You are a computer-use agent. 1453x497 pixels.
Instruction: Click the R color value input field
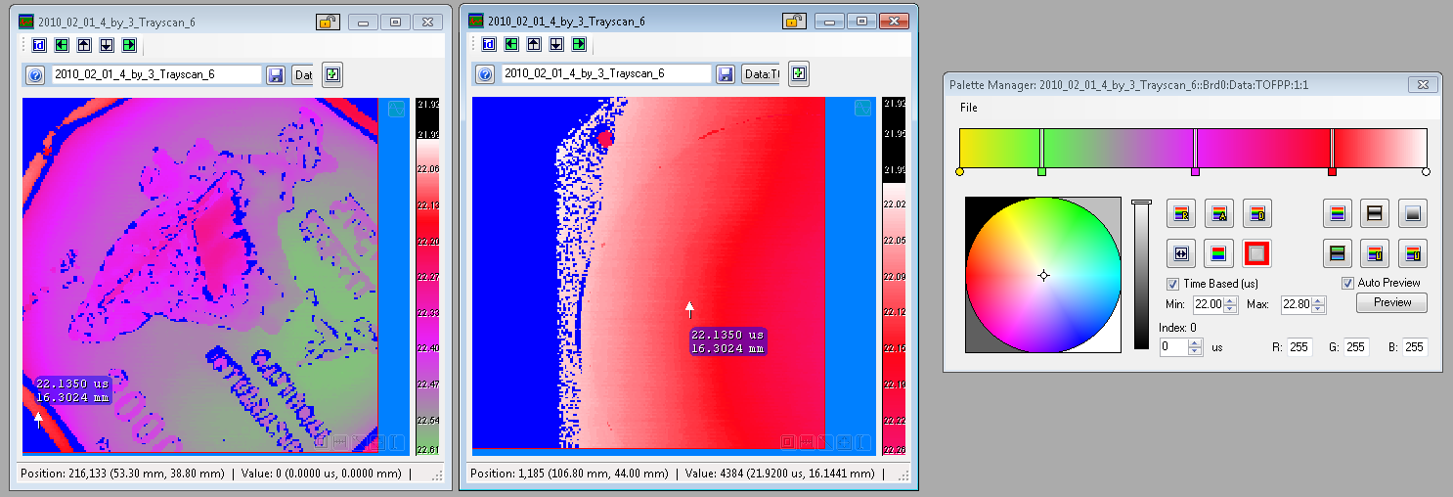(x=1299, y=347)
